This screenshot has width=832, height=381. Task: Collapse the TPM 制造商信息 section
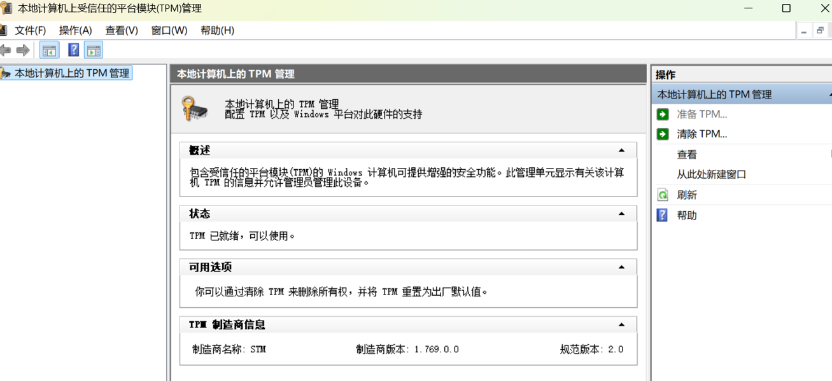(x=621, y=324)
